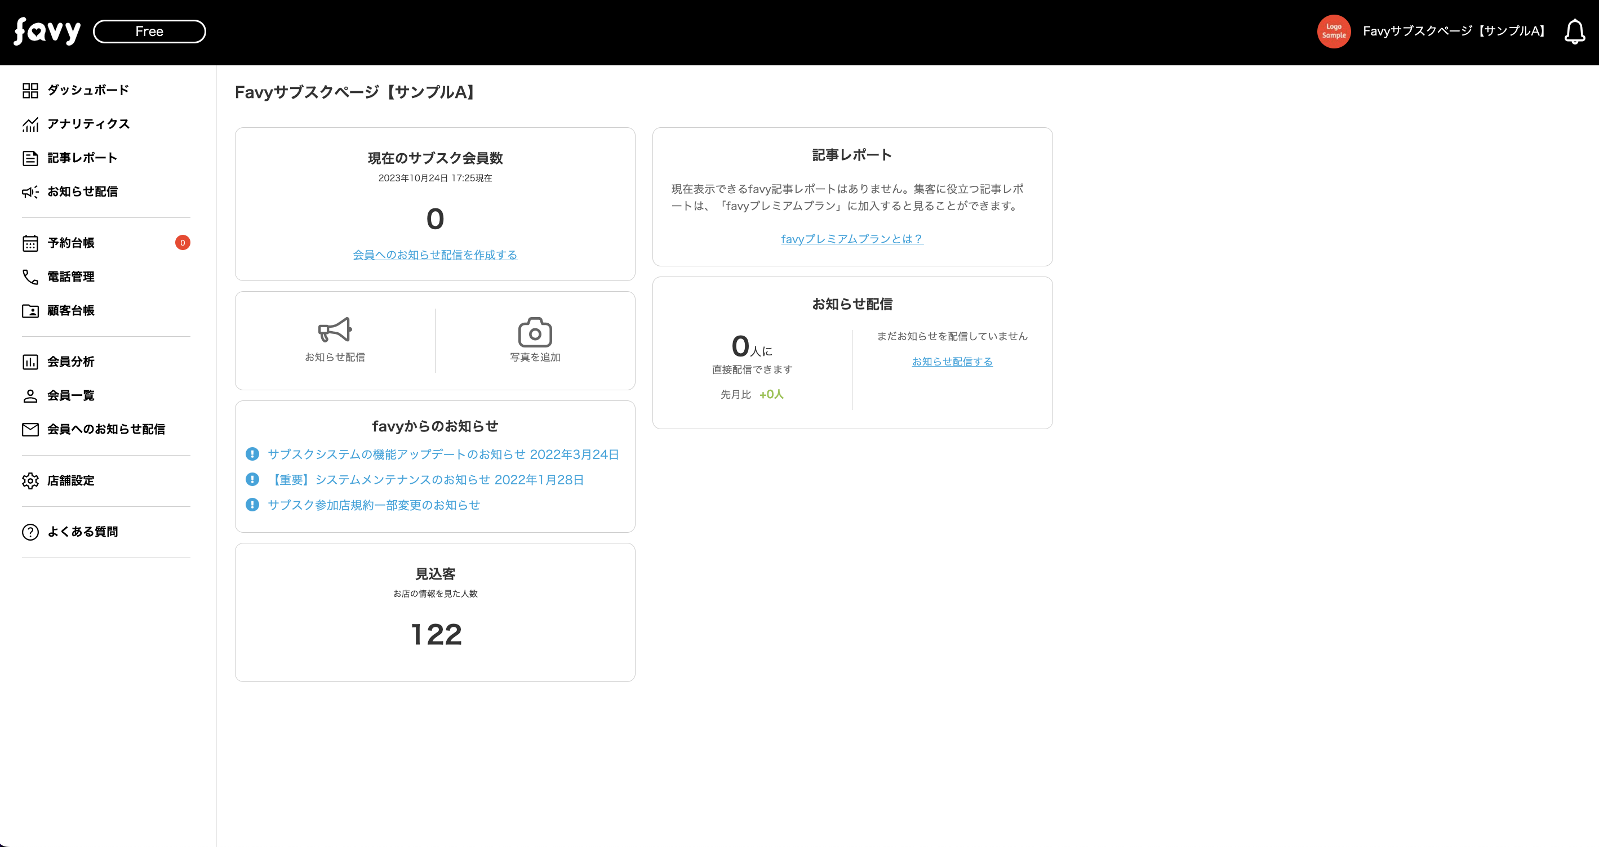Open 電話管理 in sidebar

point(71,276)
